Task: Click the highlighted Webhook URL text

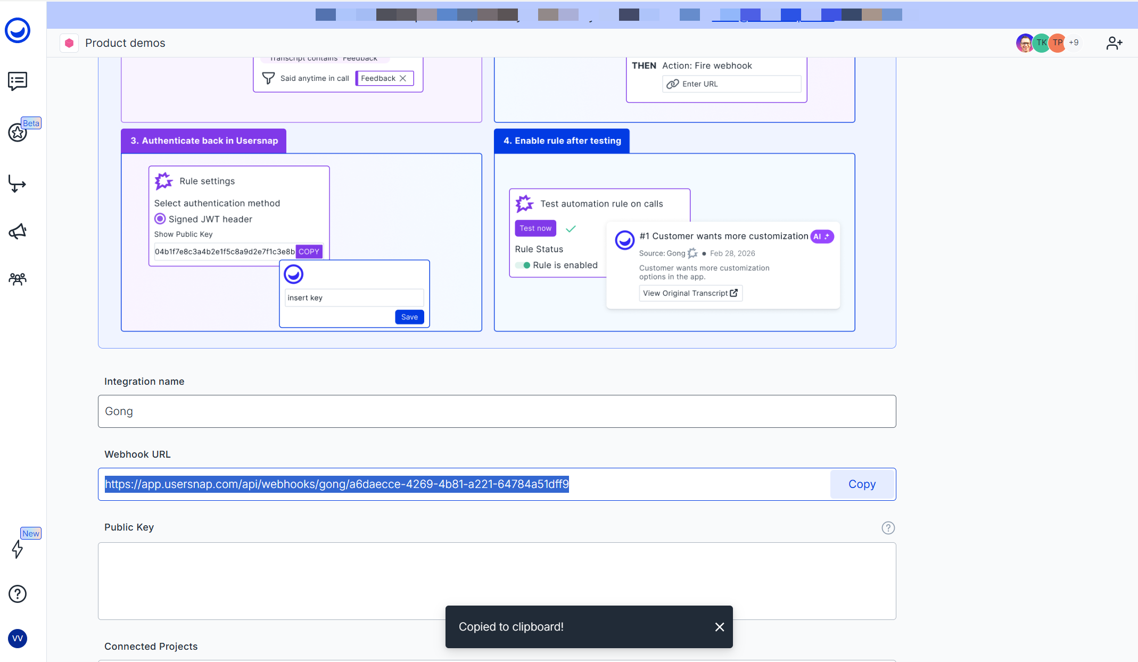Action: 336,484
